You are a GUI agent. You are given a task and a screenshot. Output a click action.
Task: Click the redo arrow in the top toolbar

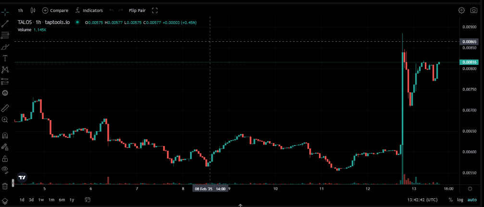(121, 11)
